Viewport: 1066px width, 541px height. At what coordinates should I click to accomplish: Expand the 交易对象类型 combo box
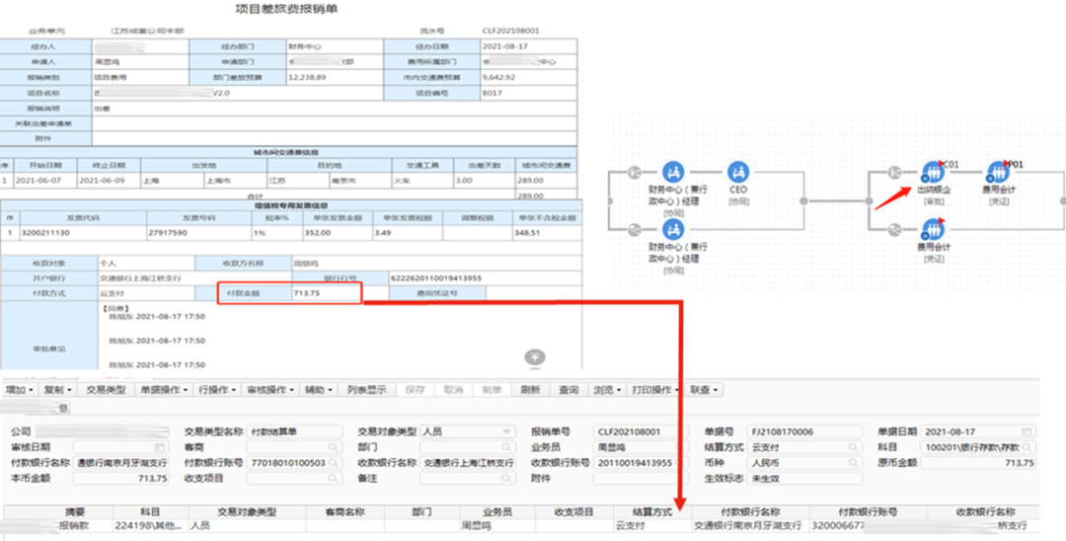click(x=507, y=432)
